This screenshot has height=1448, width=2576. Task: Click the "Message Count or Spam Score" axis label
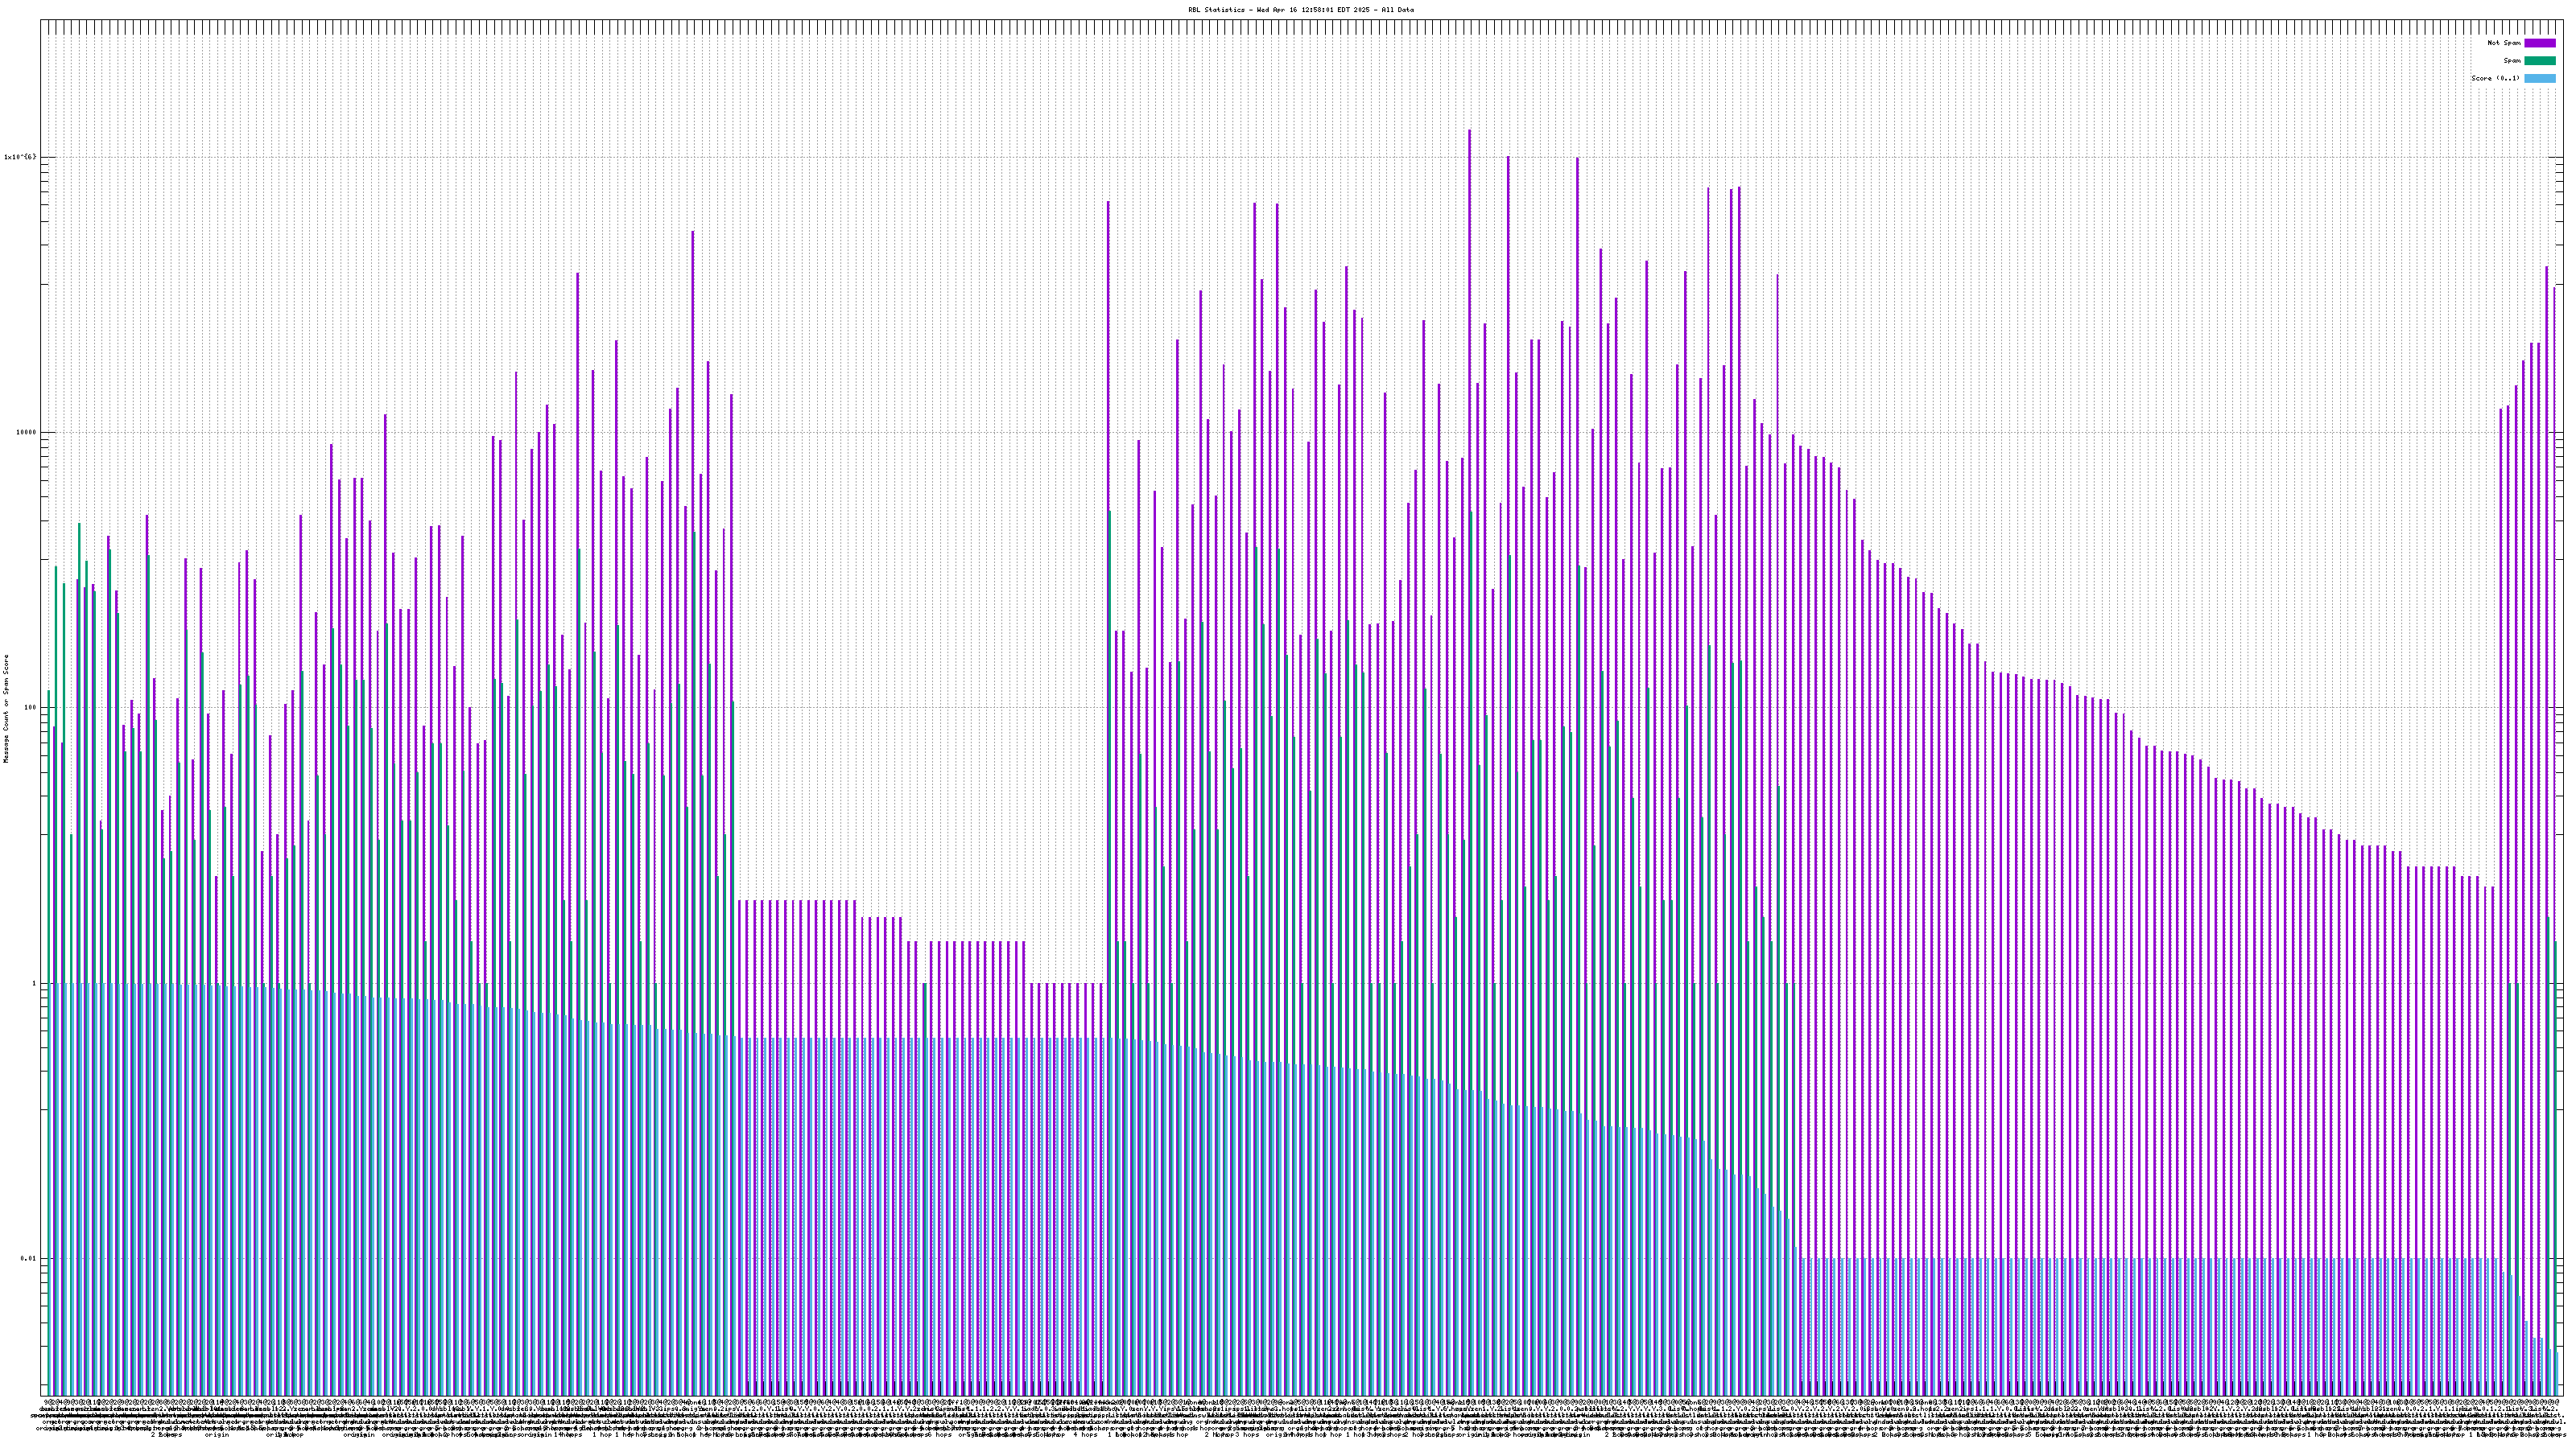[6, 709]
